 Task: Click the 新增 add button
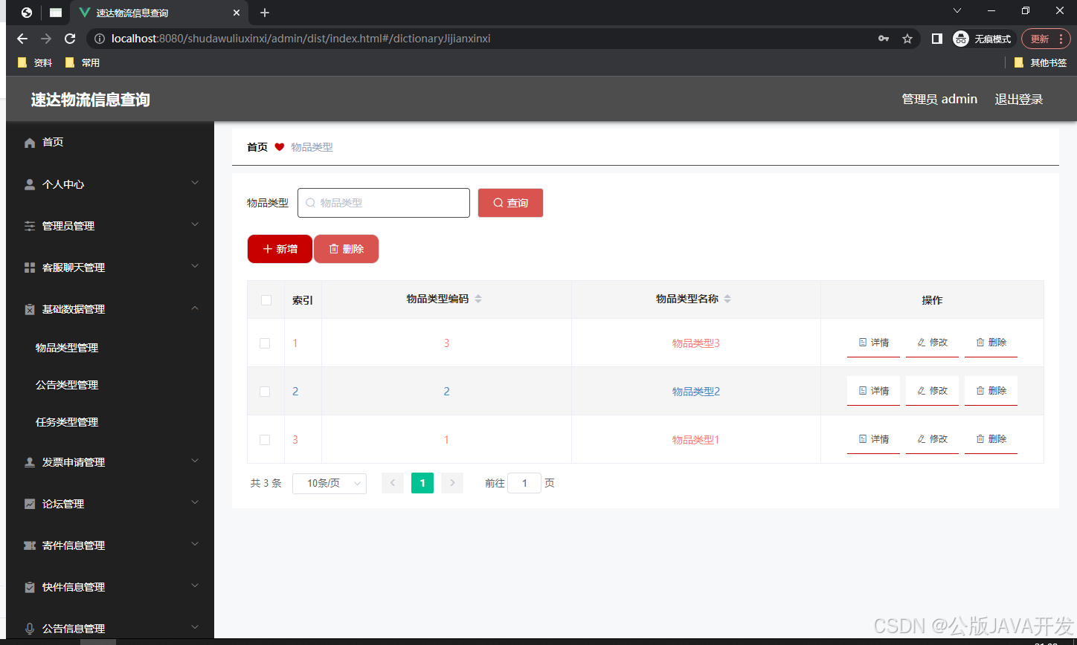280,249
